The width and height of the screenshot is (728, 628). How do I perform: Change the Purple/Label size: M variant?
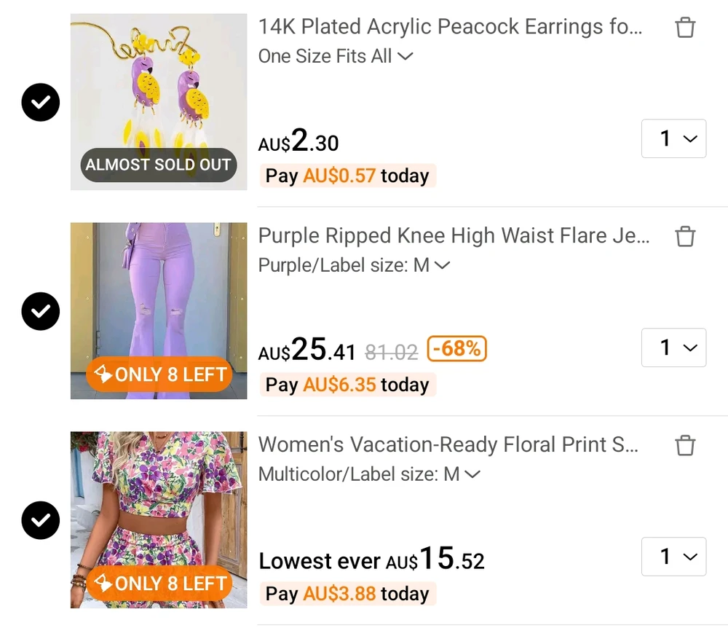tap(354, 265)
